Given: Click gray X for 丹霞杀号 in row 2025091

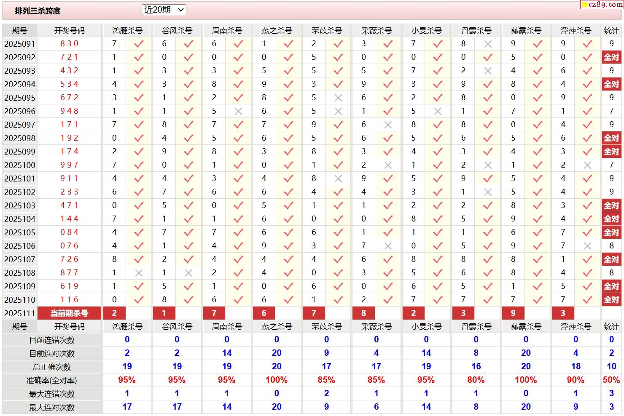Looking at the screenshot, I should 488,44.
